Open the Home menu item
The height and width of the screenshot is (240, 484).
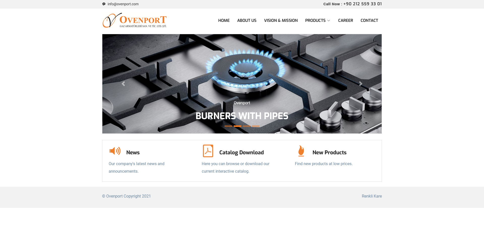point(224,20)
